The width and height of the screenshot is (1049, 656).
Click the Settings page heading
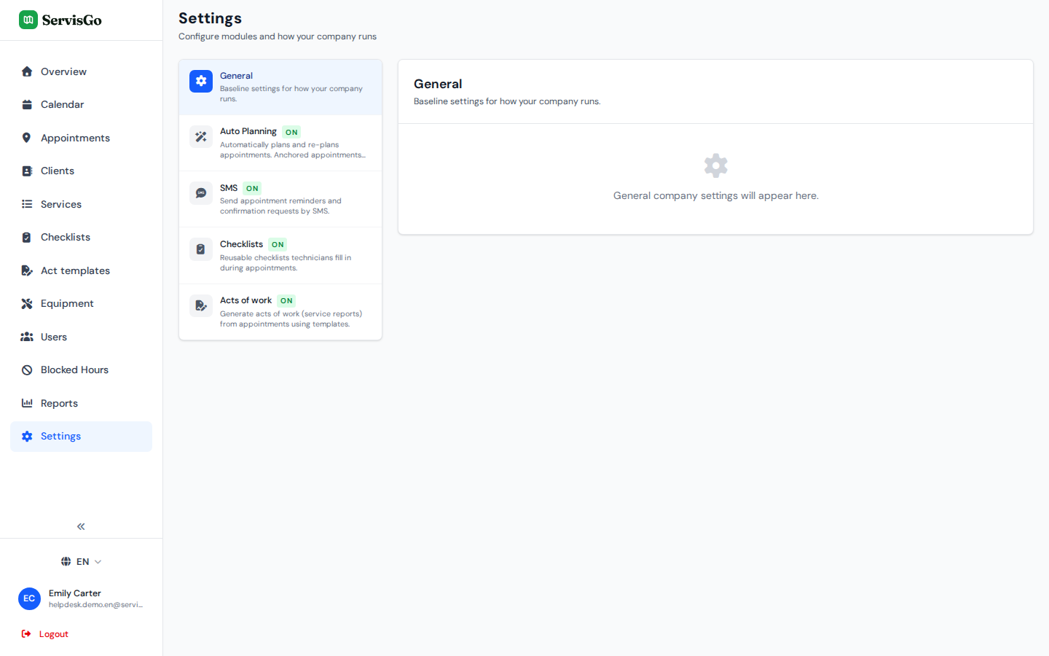coord(210,18)
